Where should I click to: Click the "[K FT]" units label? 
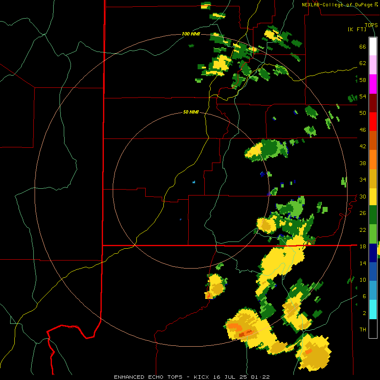pos(357,29)
